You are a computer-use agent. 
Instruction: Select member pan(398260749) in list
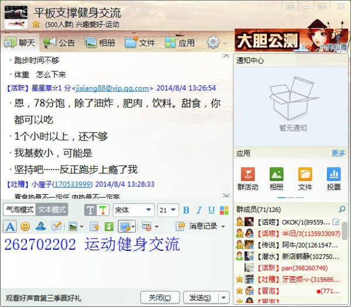[x=288, y=268]
